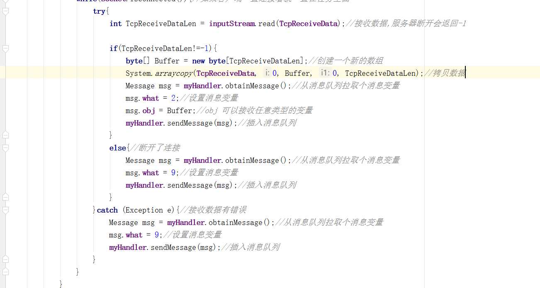
Task: Click the 'i1:' parameter hint in arraycopy
Action: click(x=325, y=73)
